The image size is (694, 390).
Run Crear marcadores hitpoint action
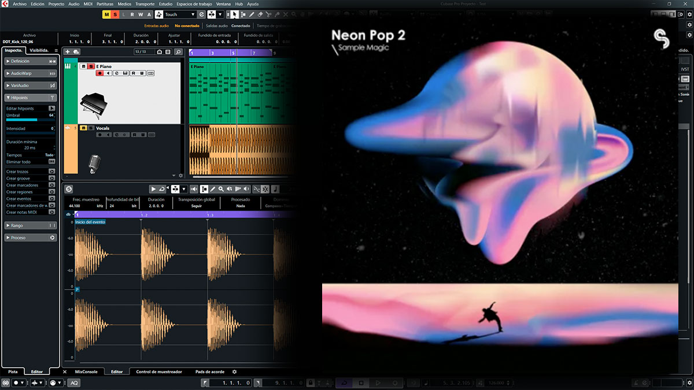(x=52, y=185)
